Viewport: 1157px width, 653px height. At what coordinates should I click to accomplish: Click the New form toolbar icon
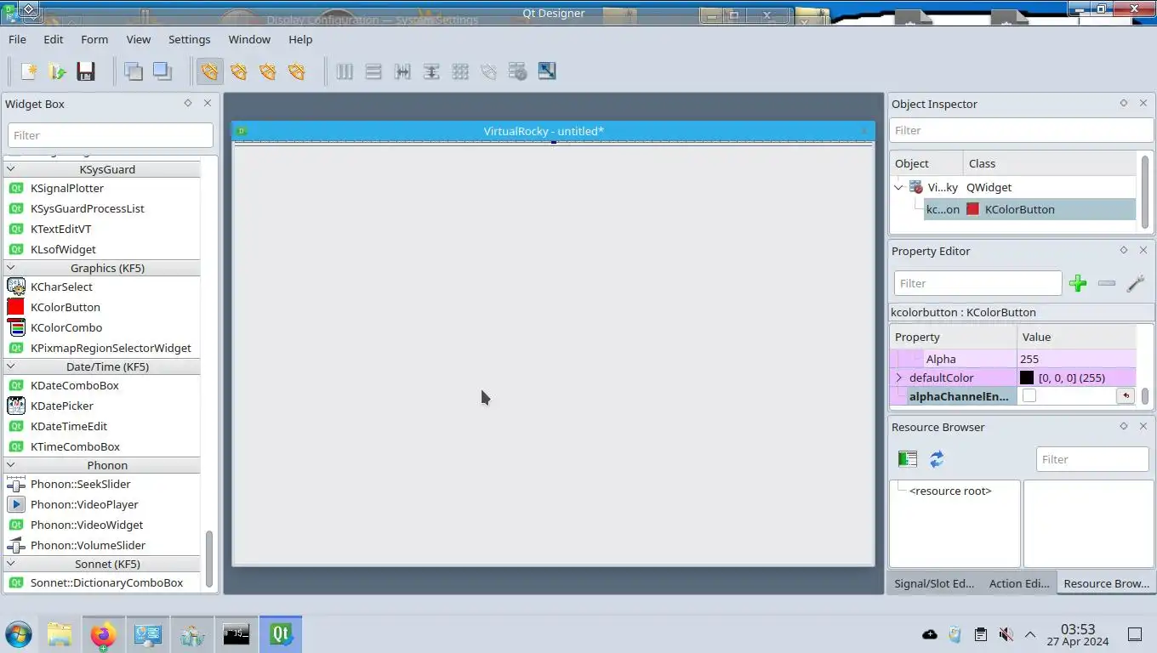click(x=29, y=71)
